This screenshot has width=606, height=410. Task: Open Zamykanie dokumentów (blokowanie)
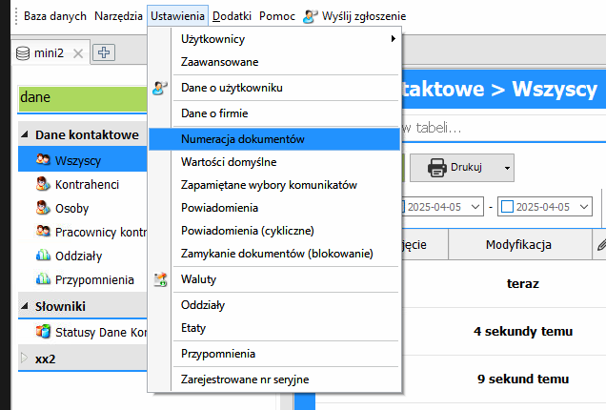[274, 254]
